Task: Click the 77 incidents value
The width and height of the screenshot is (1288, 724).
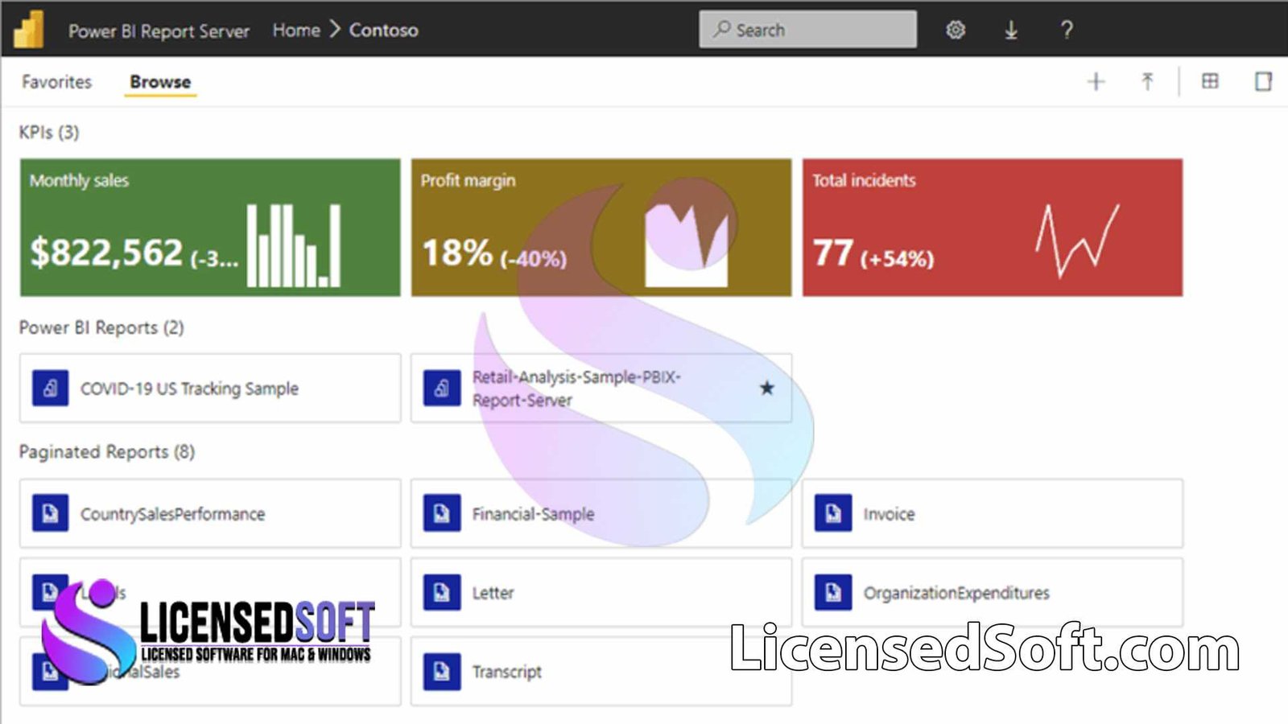Action: click(833, 253)
